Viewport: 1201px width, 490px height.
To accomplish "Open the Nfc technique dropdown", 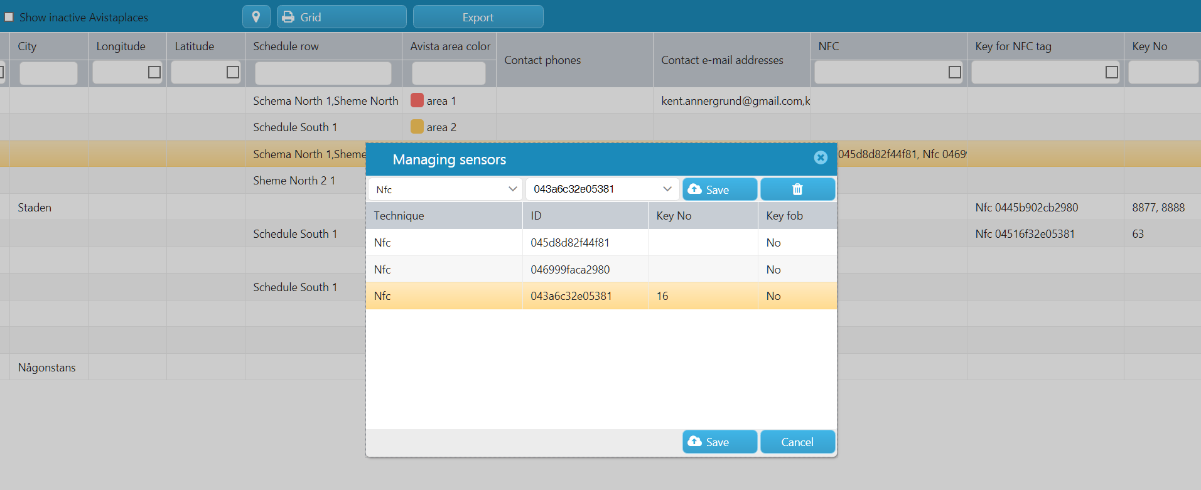I will point(445,189).
